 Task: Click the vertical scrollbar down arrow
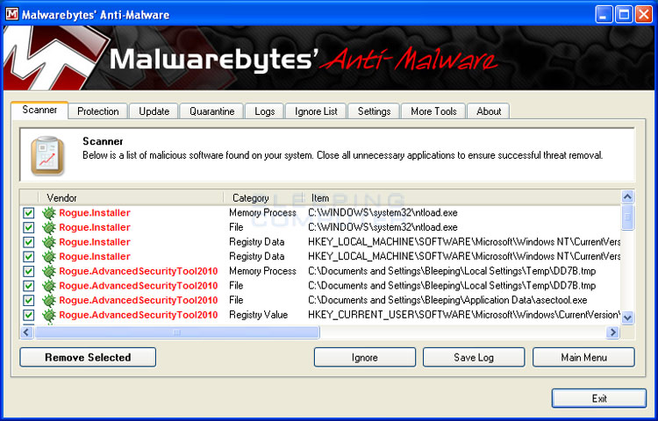click(x=627, y=318)
